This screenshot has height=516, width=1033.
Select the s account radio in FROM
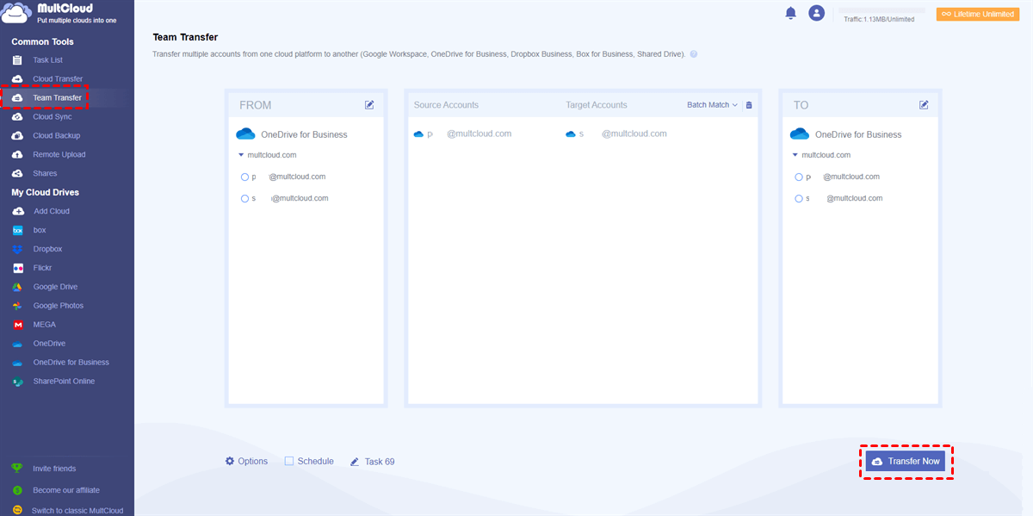coord(245,198)
